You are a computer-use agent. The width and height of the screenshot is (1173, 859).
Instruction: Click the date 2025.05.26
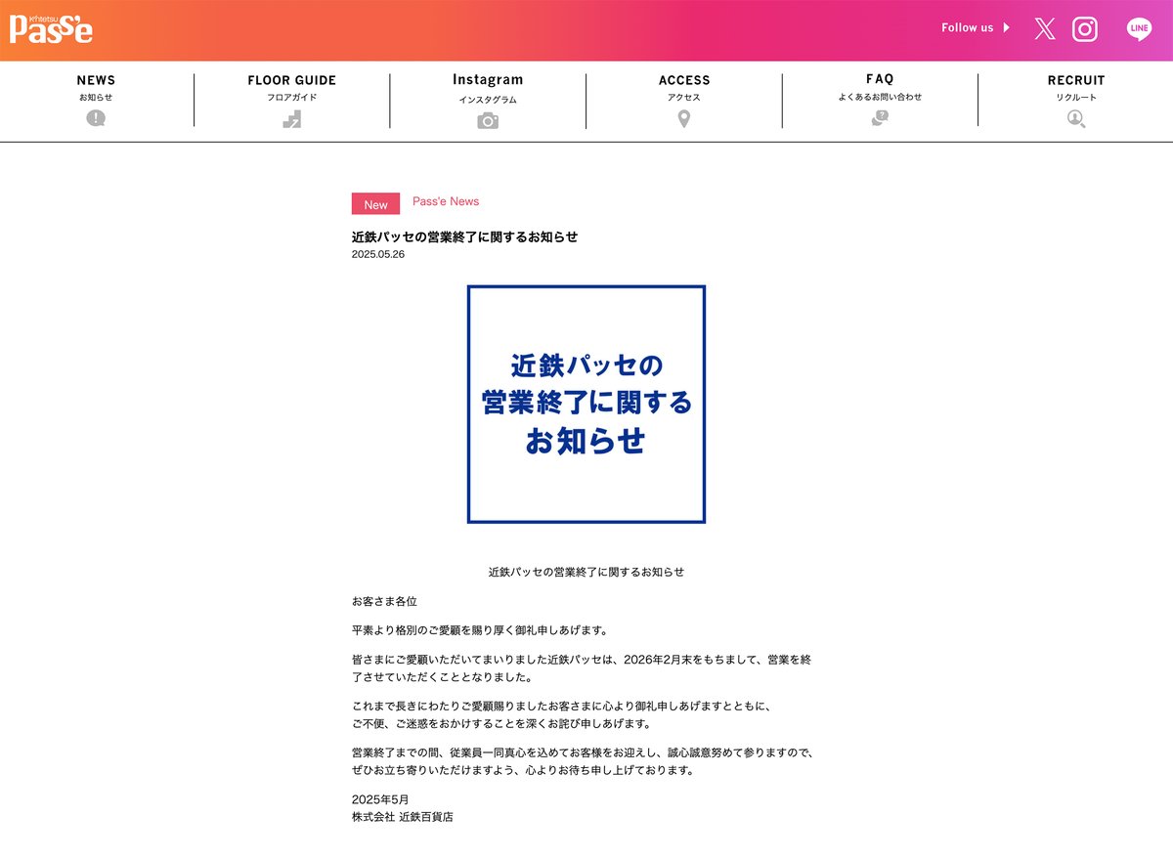pyautogui.click(x=378, y=254)
